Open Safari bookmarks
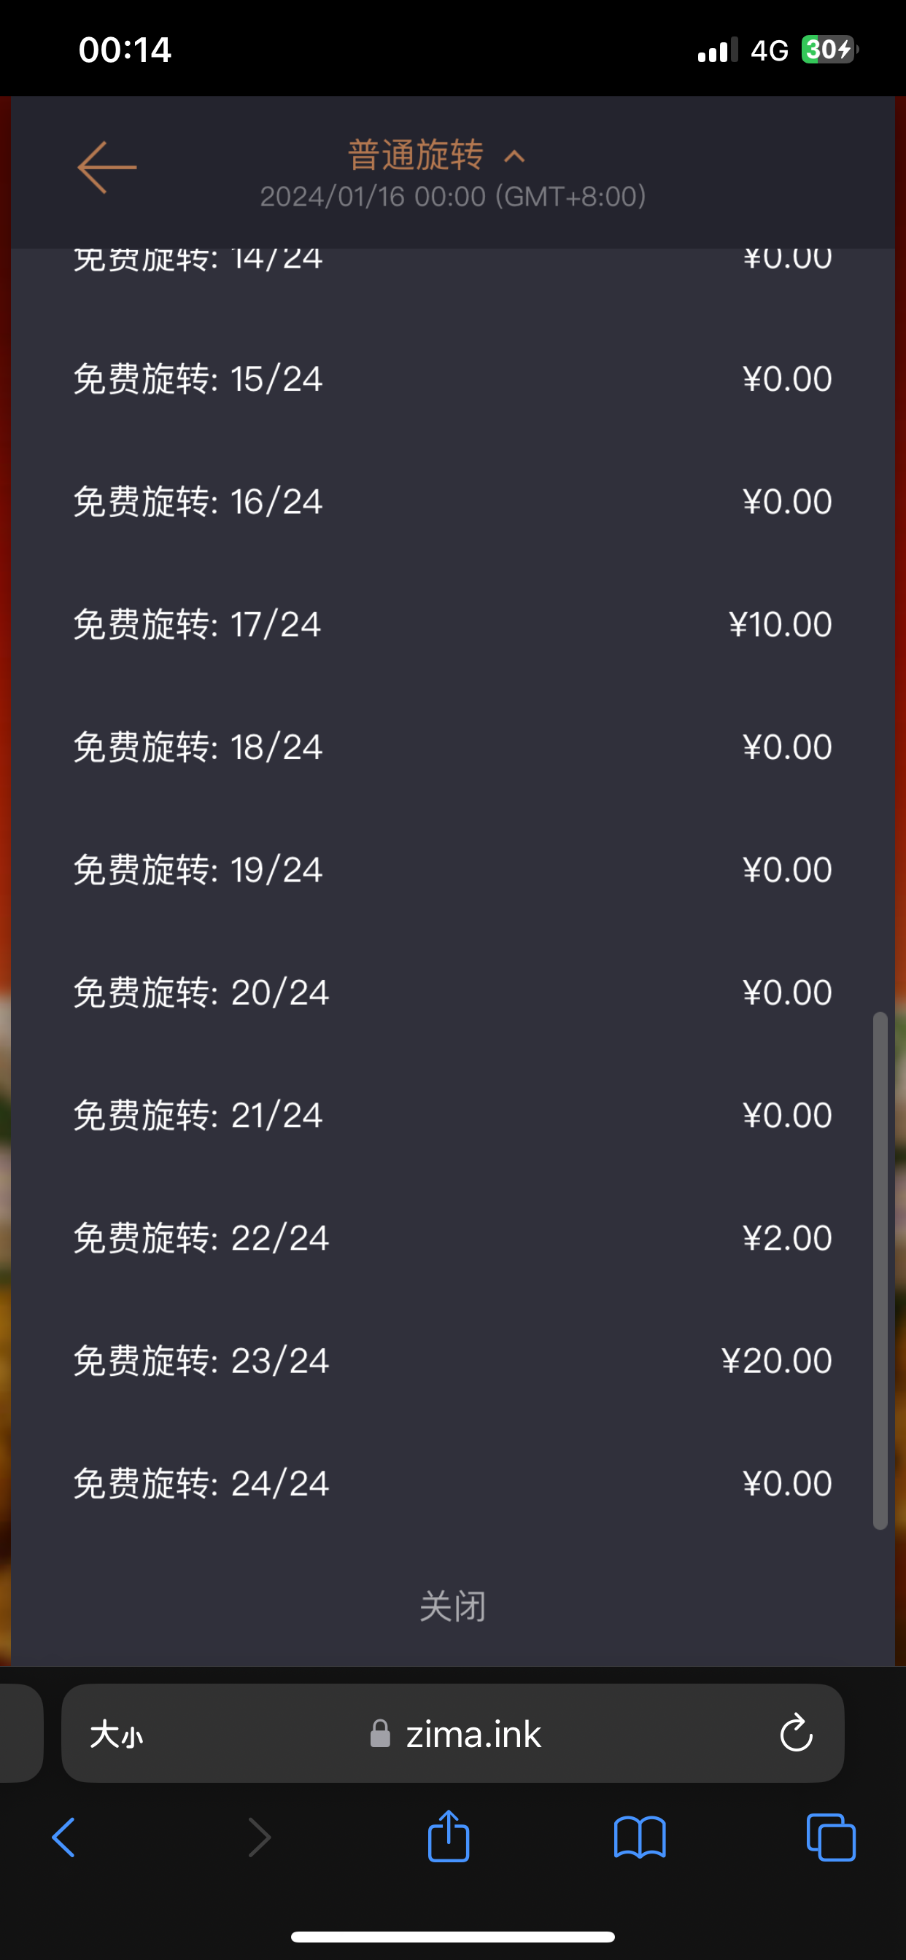The width and height of the screenshot is (906, 1960). click(640, 1837)
